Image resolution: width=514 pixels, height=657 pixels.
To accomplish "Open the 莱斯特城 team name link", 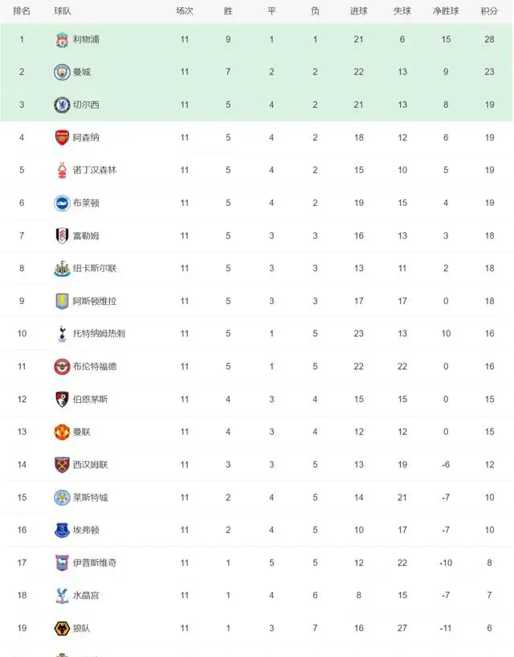I will click(91, 497).
